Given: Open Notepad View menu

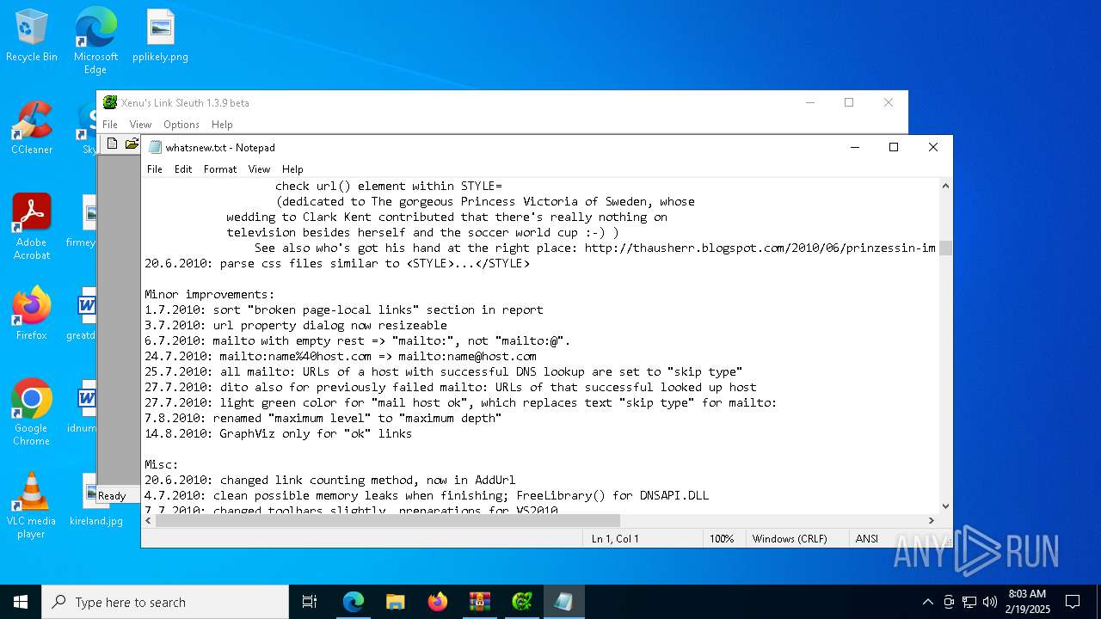Looking at the screenshot, I should pos(259,169).
